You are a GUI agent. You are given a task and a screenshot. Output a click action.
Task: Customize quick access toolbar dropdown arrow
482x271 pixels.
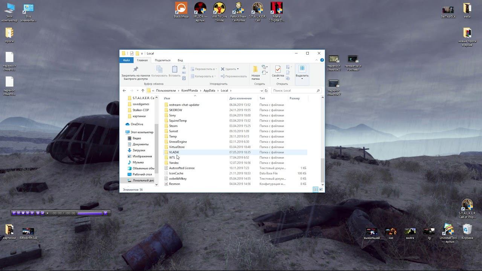[142, 53]
